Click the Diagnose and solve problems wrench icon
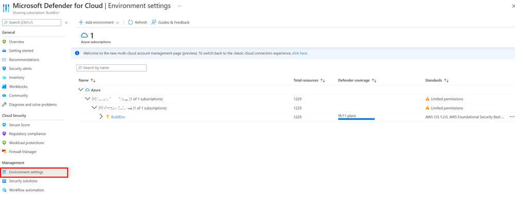The height and width of the screenshot is (207, 515). coord(4,105)
